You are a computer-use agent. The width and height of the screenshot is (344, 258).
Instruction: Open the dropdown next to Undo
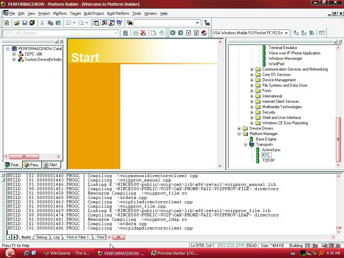(74, 23)
